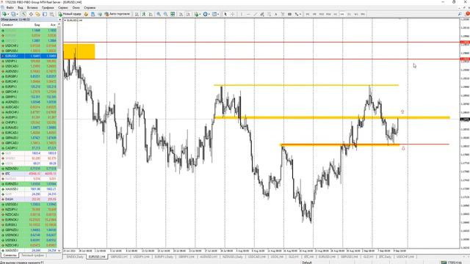This screenshot has height=264, width=470.
Task: Switch timeframe to M15
Action: (322, 14)
